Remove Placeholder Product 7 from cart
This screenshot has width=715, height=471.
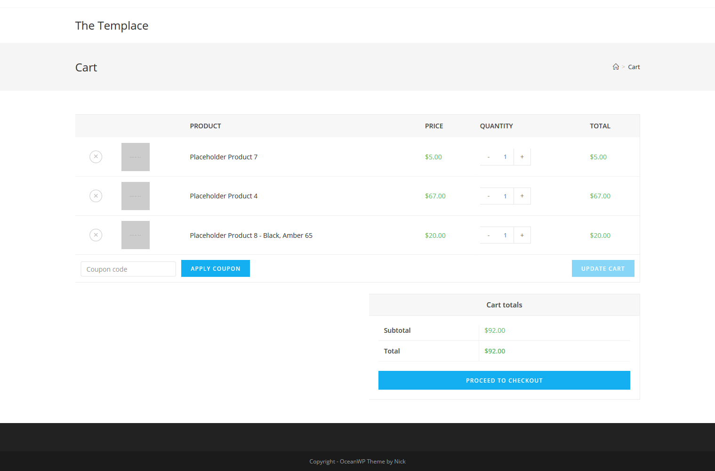(x=96, y=157)
